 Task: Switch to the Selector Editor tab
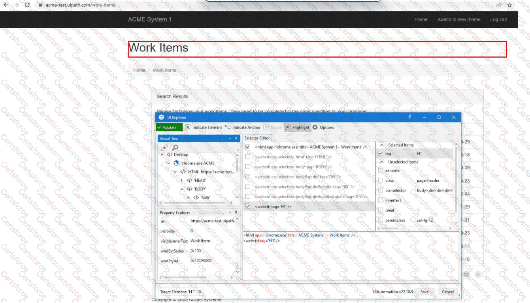[x=257, y=138]
